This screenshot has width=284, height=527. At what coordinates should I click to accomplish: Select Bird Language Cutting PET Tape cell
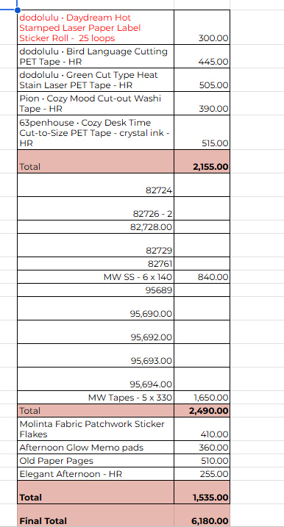pos(96,56)
